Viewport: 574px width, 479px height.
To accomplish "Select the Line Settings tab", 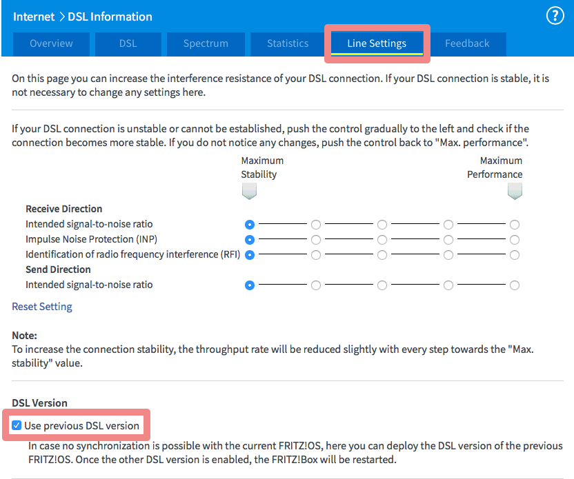I will 377,44.
